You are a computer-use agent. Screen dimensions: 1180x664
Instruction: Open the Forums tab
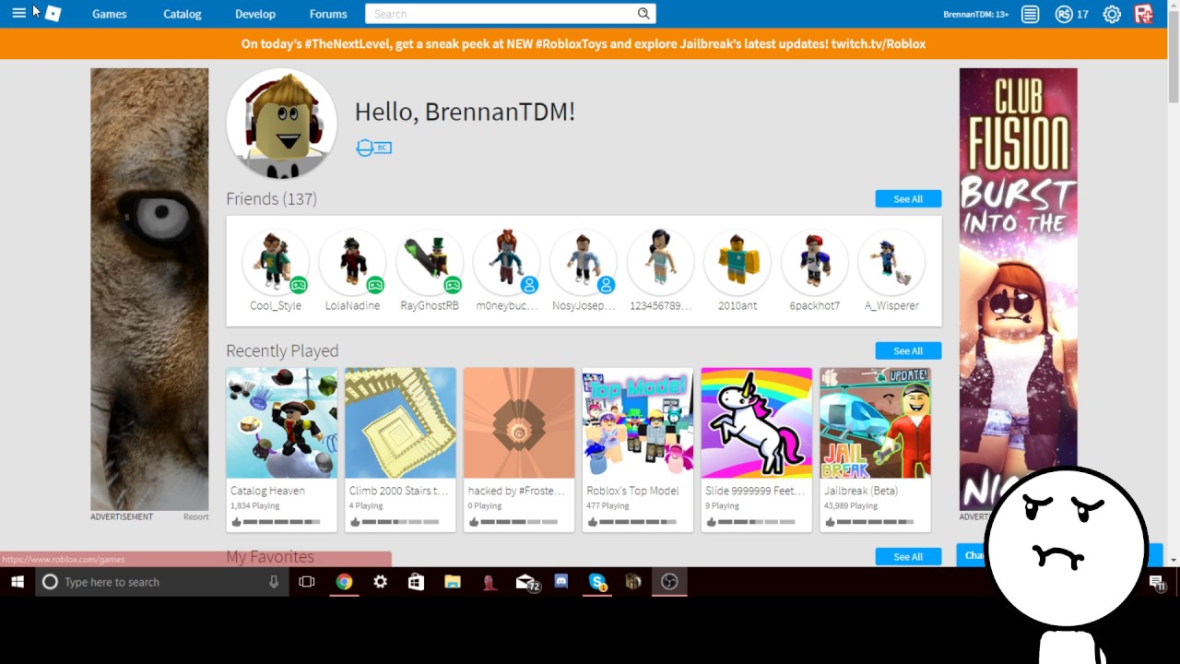(x=328, y=14)
